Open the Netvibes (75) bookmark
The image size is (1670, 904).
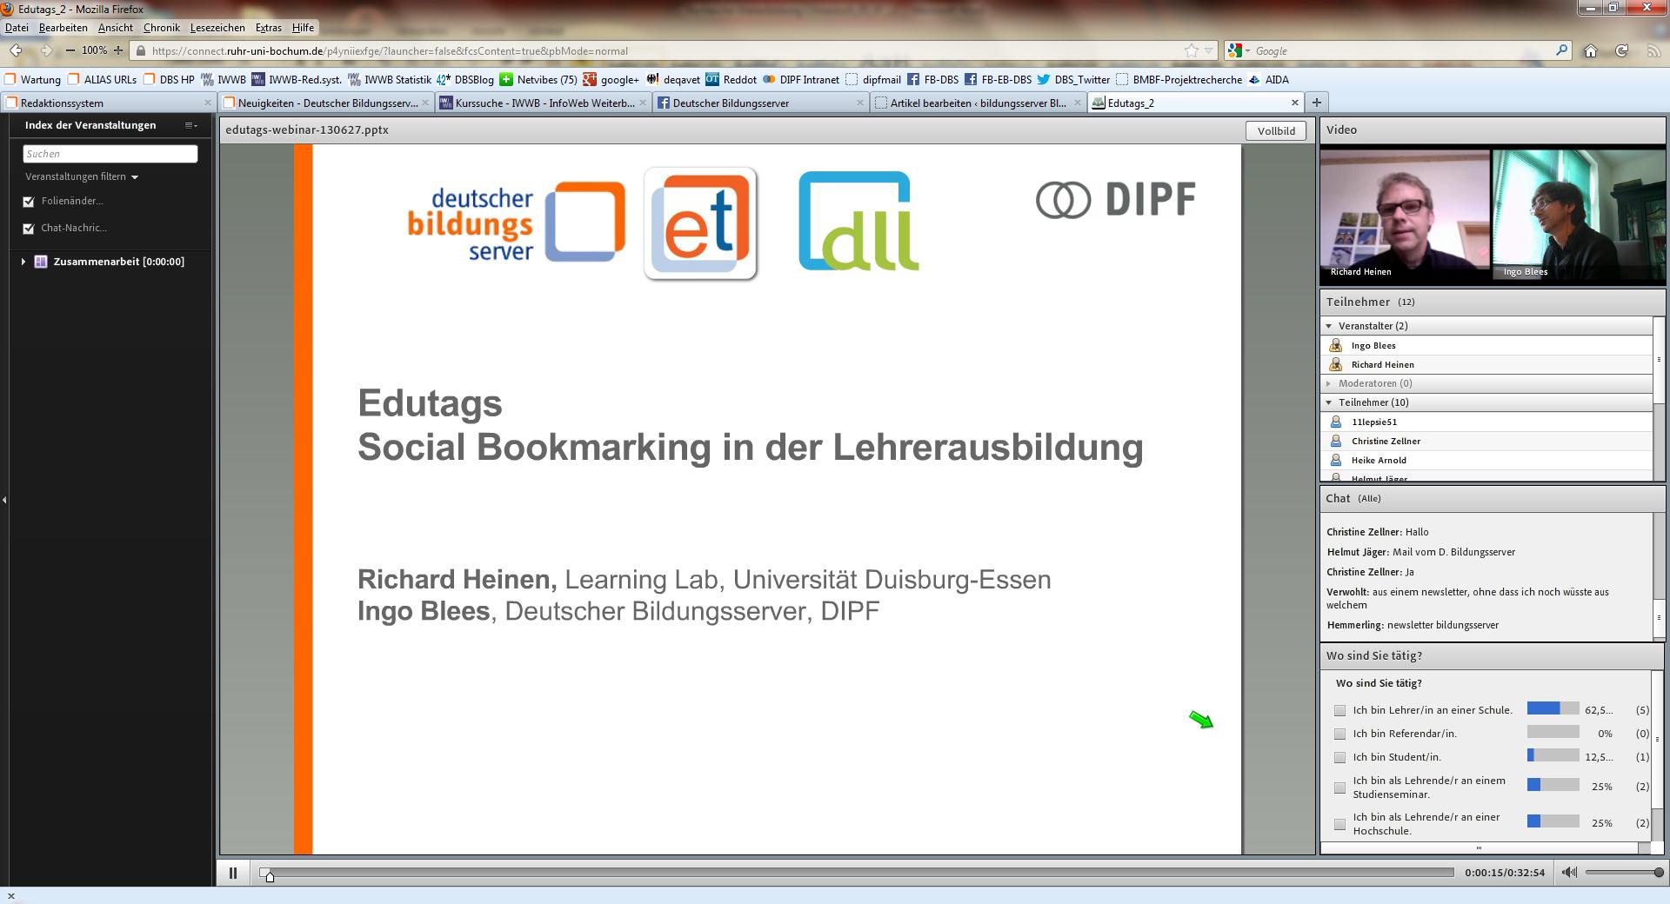tap(538, 79)
